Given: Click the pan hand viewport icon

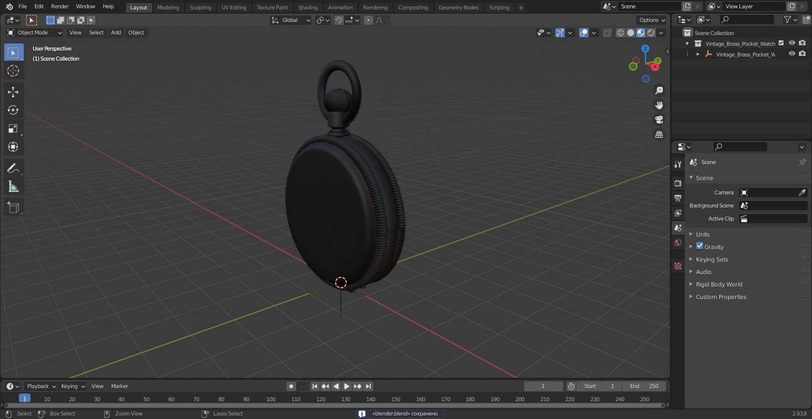Looking at the screenshot, I should click(659, 105).
